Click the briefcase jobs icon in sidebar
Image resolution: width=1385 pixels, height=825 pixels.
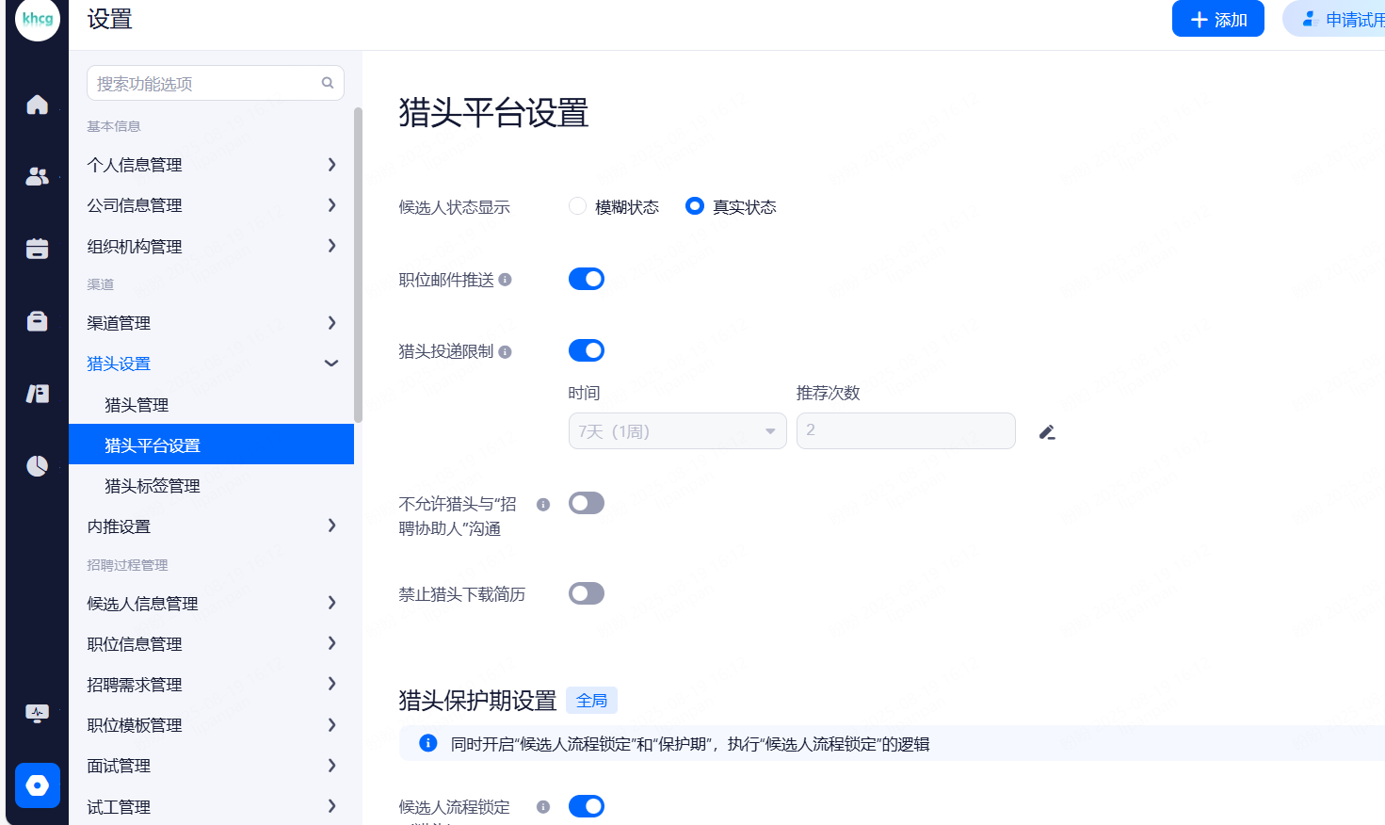[37, 321]
